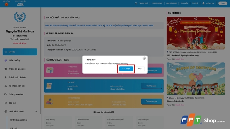Image resolution: width=230 pixels, height=129 pixels.
Task: Open Bảo mật in sidebar
Action: coord(12,103)
